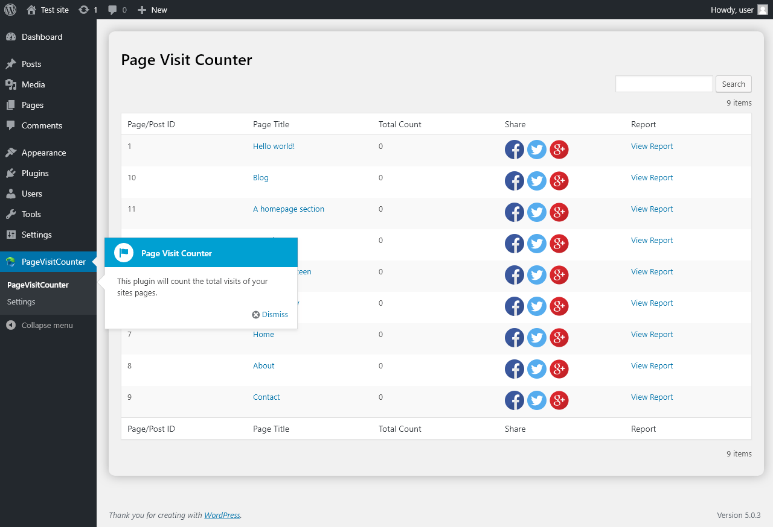Open Dashboard in the sidebar
The width and height of the screenshot is (773, 527).
pyautogui.click(x=48, y=37)
